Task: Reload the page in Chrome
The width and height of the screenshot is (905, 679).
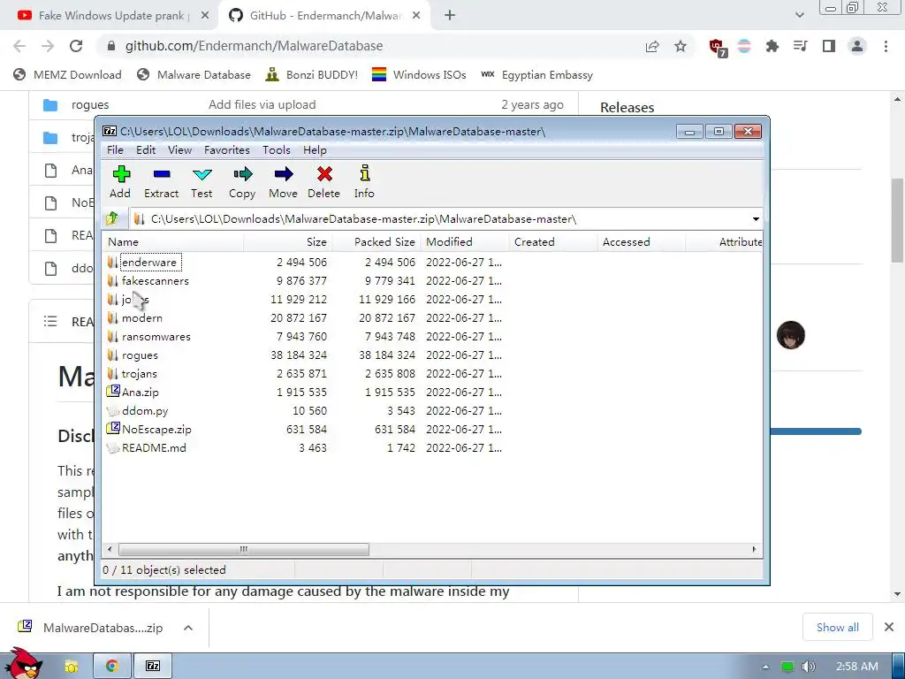Action: pyautogui.click(x=76, y=46)
